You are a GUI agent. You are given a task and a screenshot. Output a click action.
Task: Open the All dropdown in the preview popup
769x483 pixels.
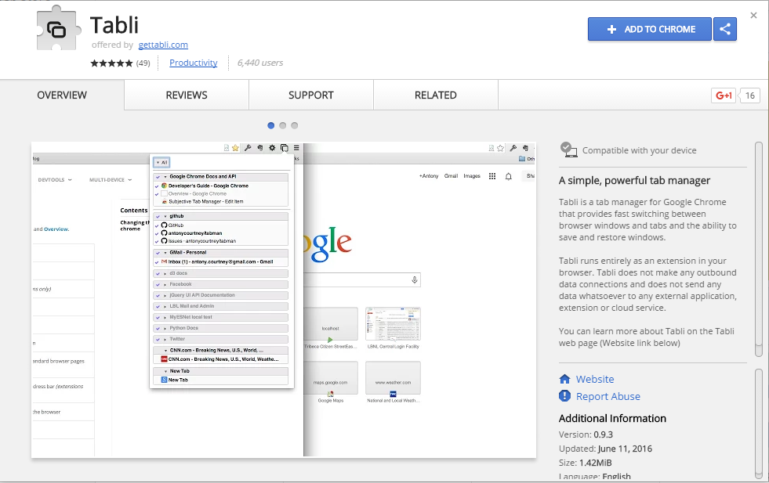pyautogui.click(x=161, y=162)
